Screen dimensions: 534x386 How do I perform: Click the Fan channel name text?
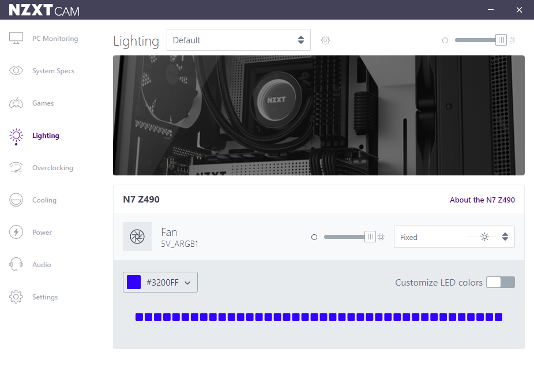pos(170,233)
